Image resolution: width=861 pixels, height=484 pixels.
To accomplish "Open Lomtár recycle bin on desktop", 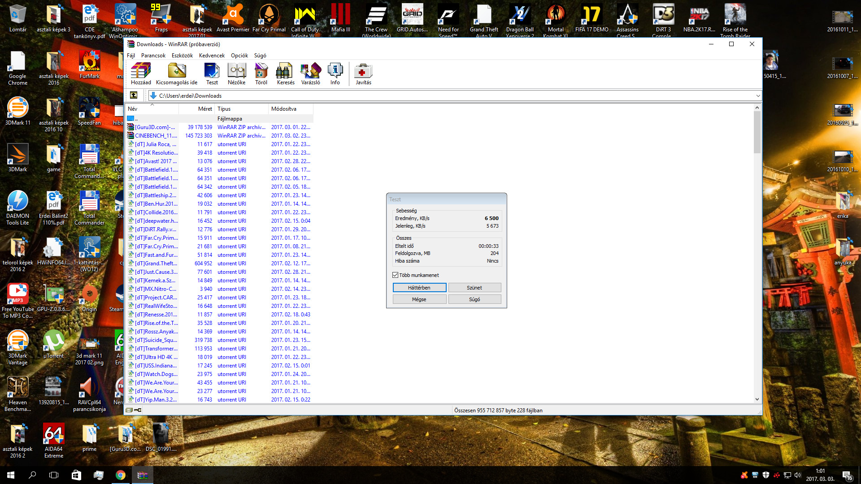I will (x=18, y=19).
